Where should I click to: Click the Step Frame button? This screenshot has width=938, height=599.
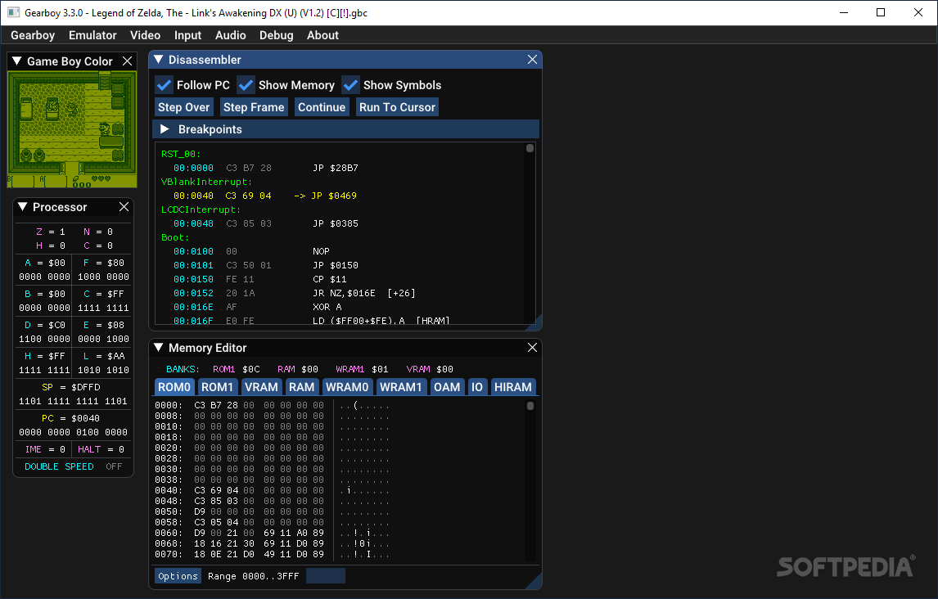pos(254,107)
